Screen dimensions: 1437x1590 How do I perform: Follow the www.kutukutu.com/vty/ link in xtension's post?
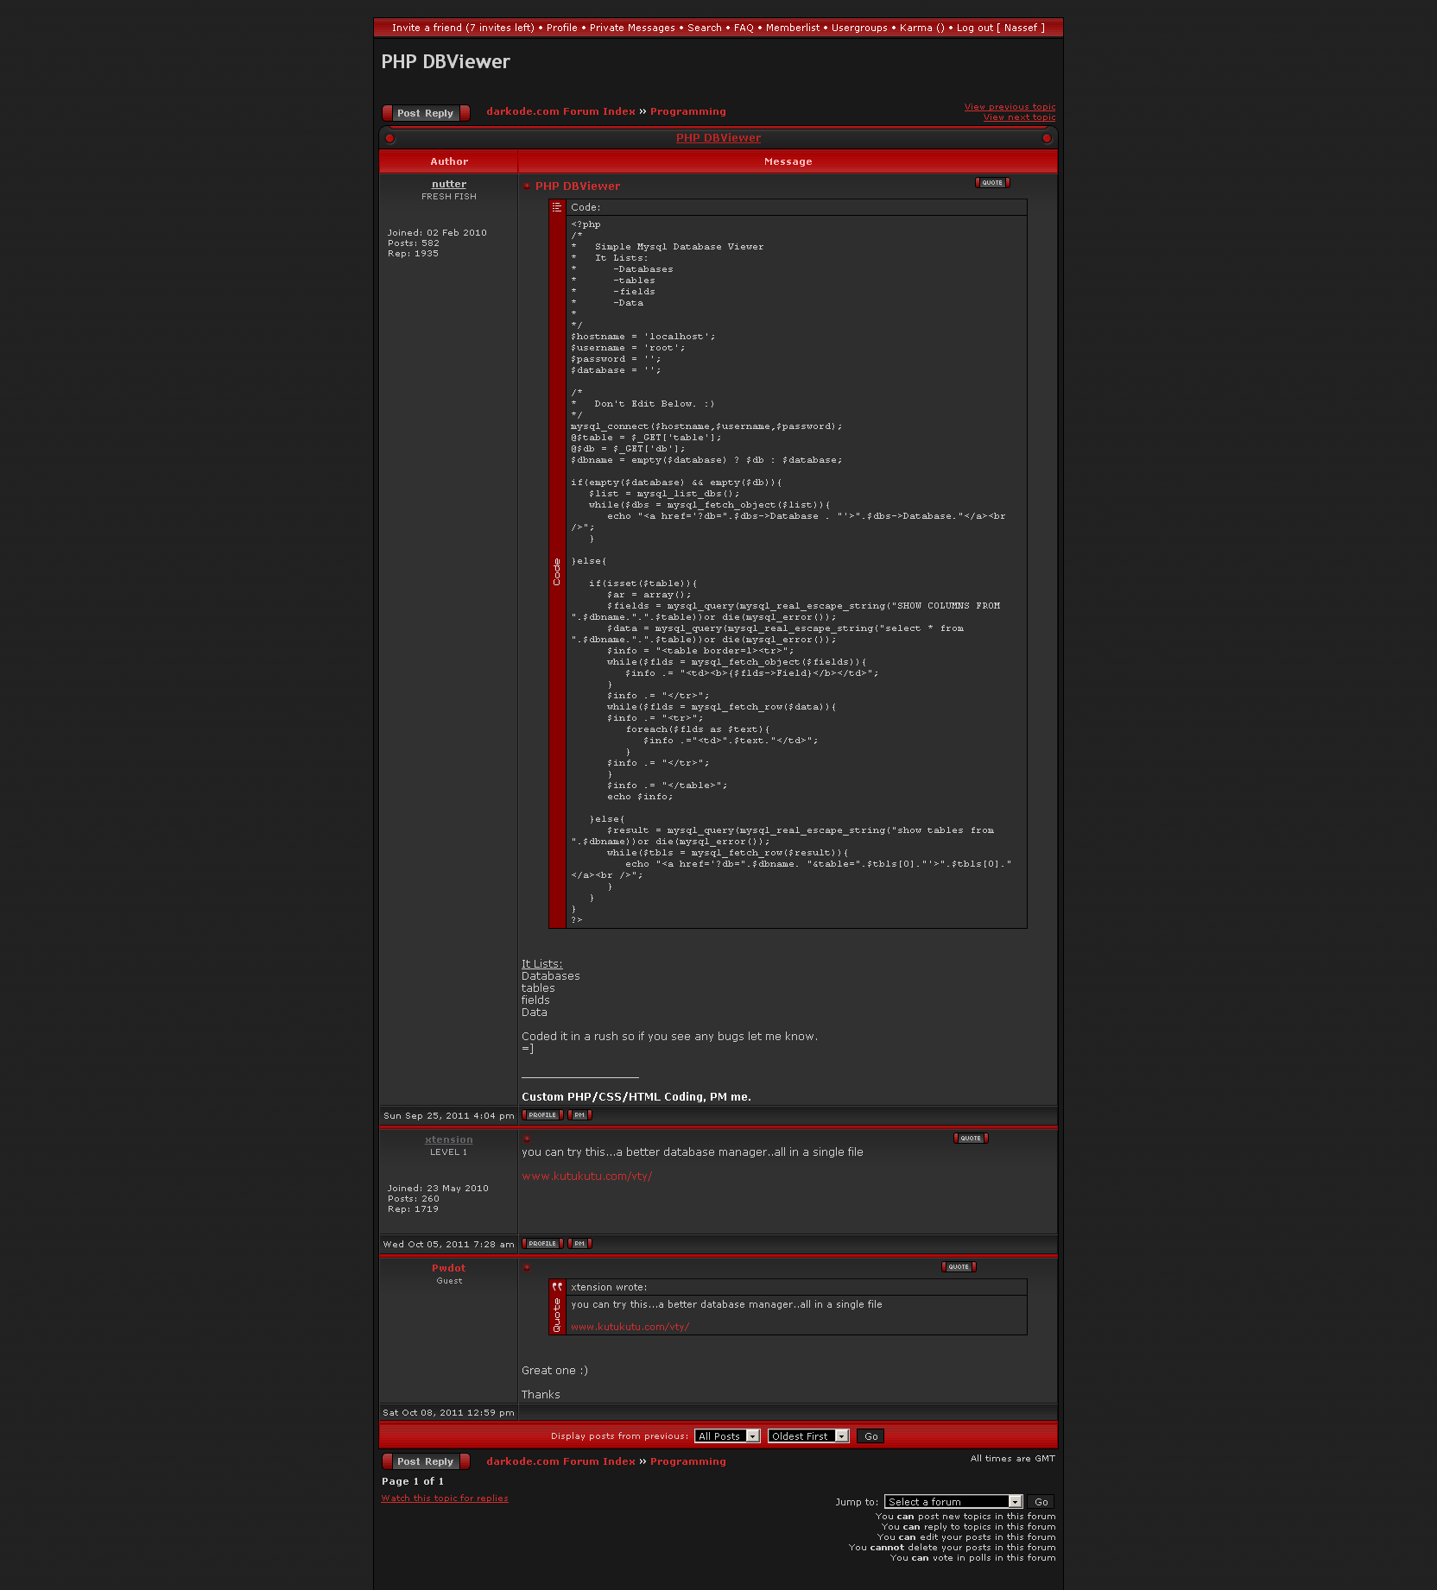tap(586, 1177)
